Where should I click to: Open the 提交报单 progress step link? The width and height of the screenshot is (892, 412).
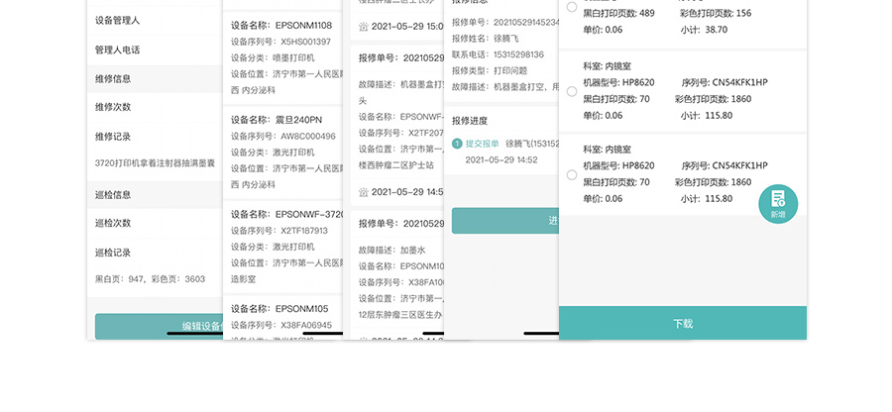(x=482, y=144)
